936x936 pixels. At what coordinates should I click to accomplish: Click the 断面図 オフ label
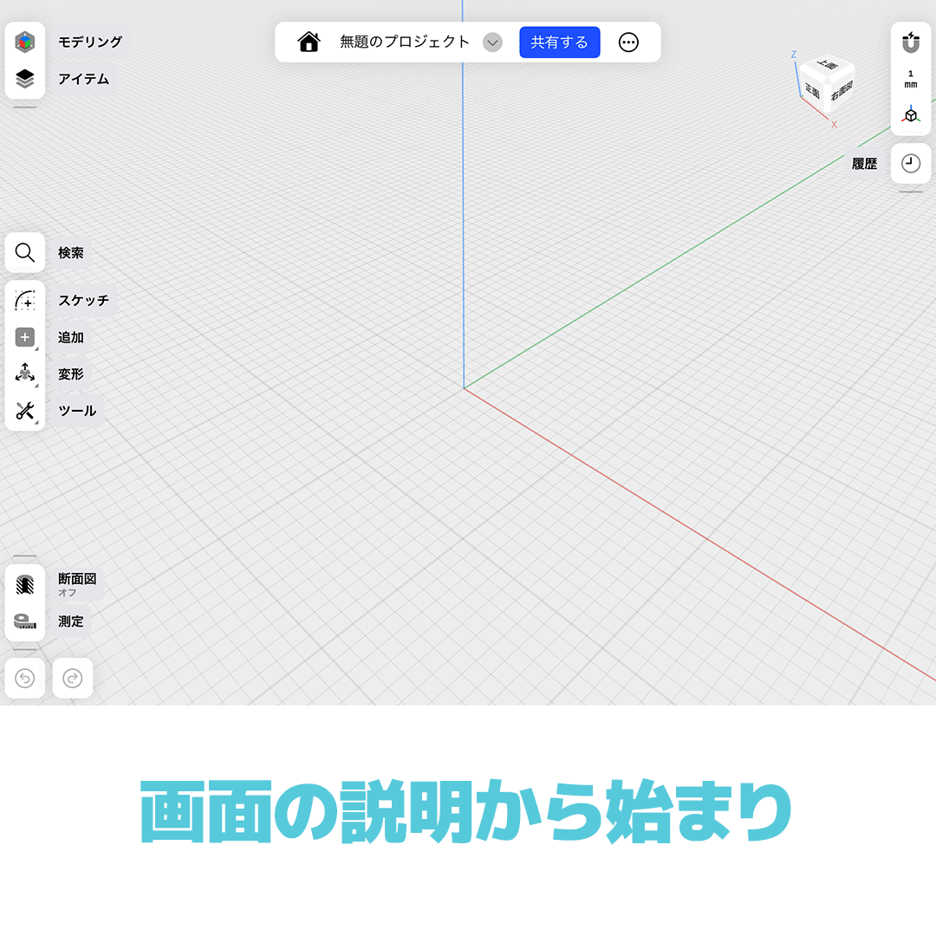(77, 584)
